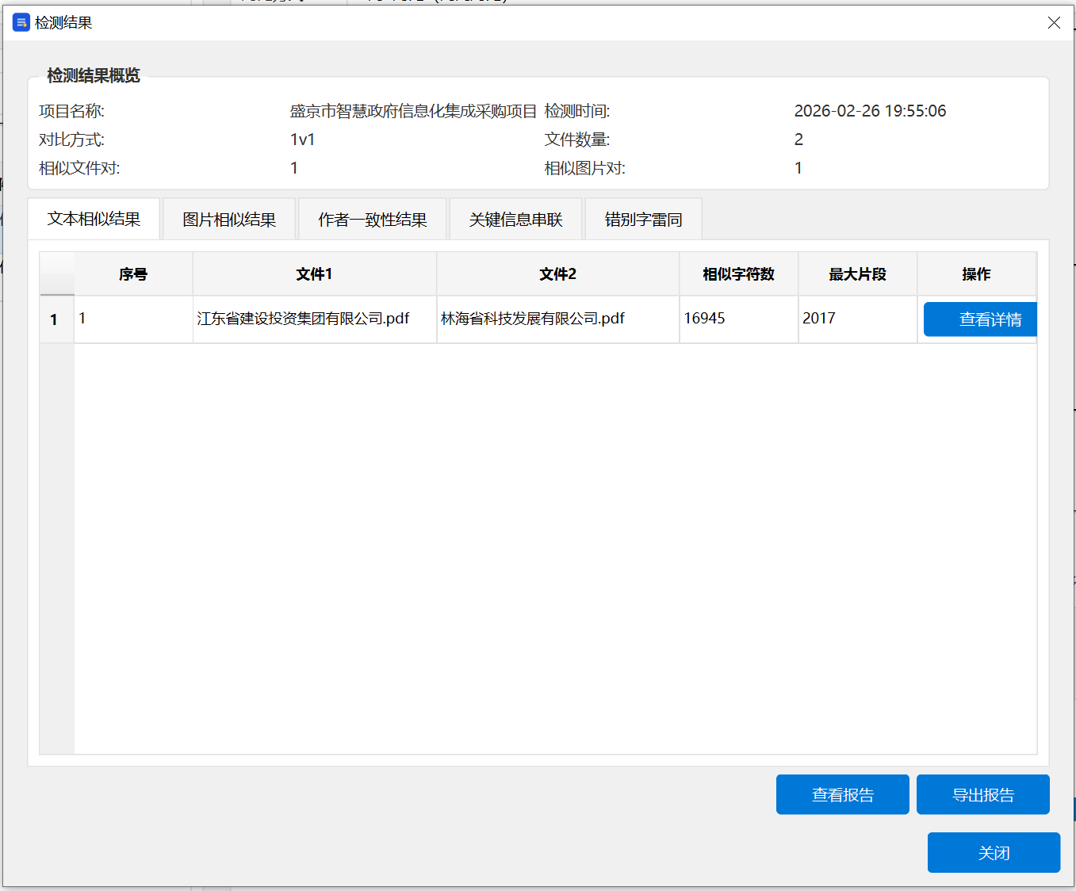Click the 文件2 column header
This screenshot has height=891, width=1076.
click(x=557, y=273)
